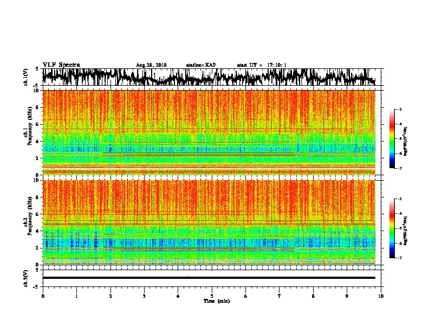This screenshot has width=429, height=332.
Task: Click the "0" tick on the time axis
Action: [43, 296]
